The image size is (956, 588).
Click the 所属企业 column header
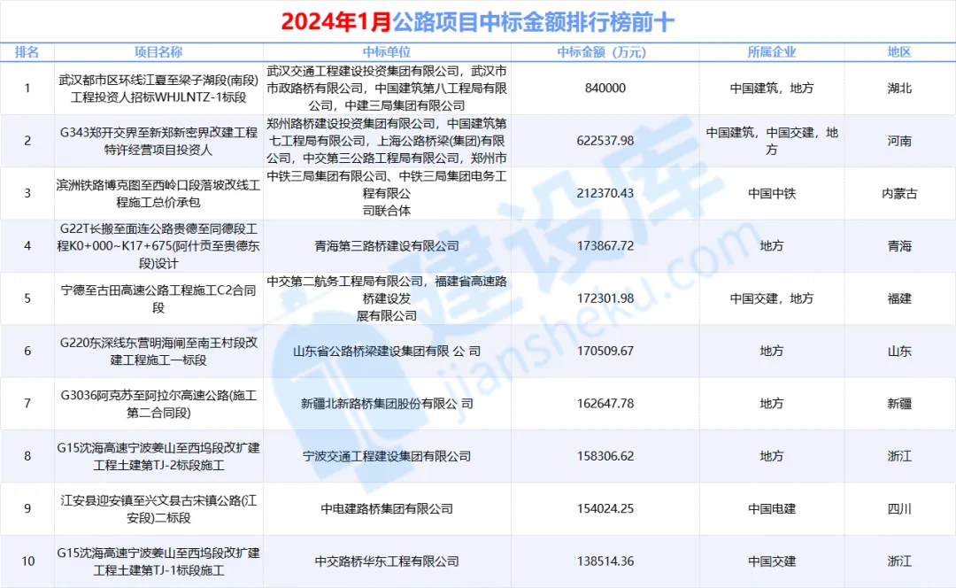click(774, 51)
